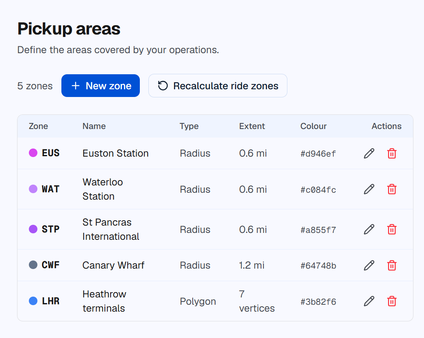Click the WAT lilac colour dot
424x338 pixels.
tap(33, 189)
